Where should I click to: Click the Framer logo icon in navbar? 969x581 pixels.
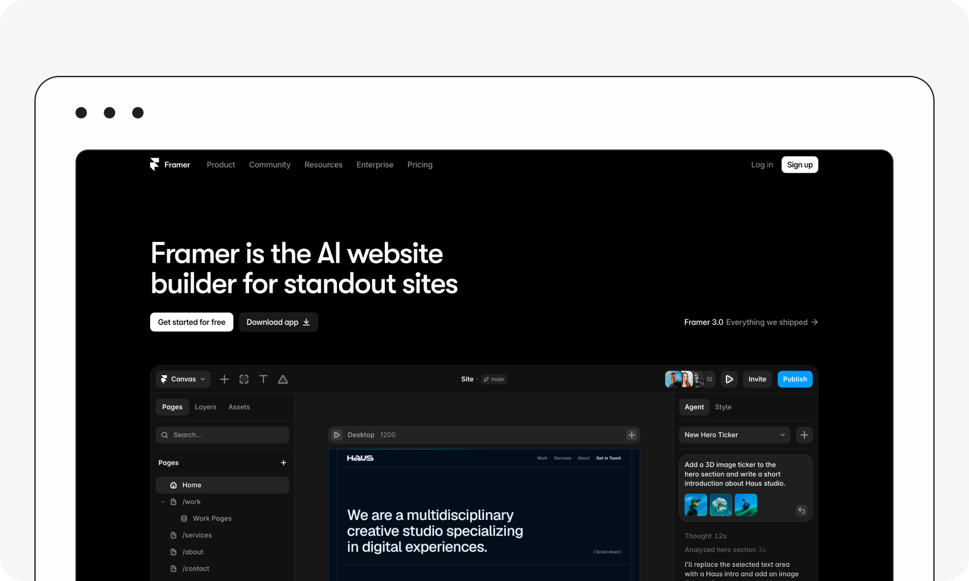(155, 164)
